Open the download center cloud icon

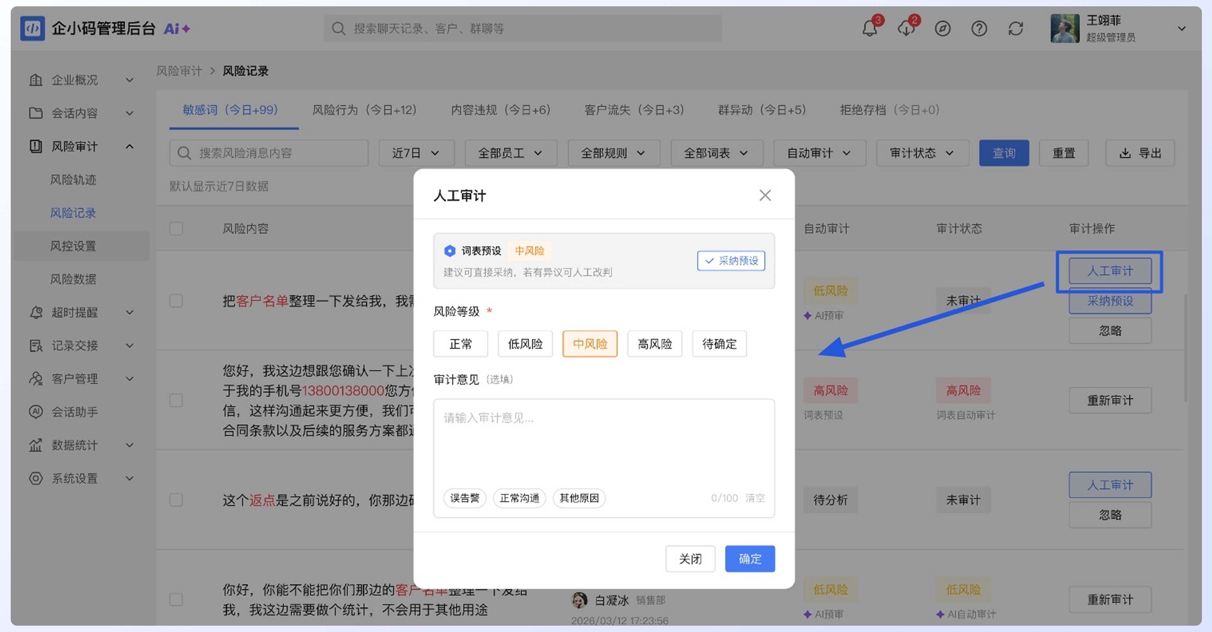coord(906,29)
